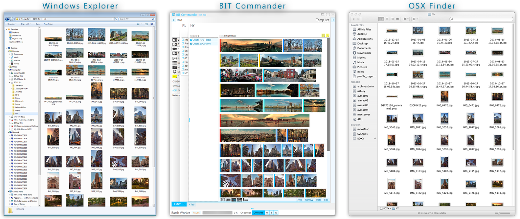Viewport: 520px width, 219px height.
Task: Switch Finder to column view
Action: coord(392,19)
